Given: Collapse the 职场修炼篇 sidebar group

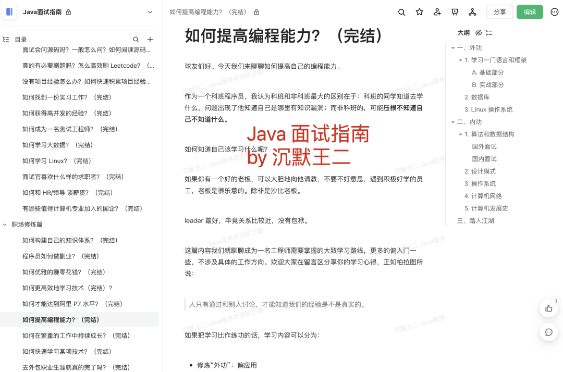Looking at the screenshot, I should pos(5,225).
